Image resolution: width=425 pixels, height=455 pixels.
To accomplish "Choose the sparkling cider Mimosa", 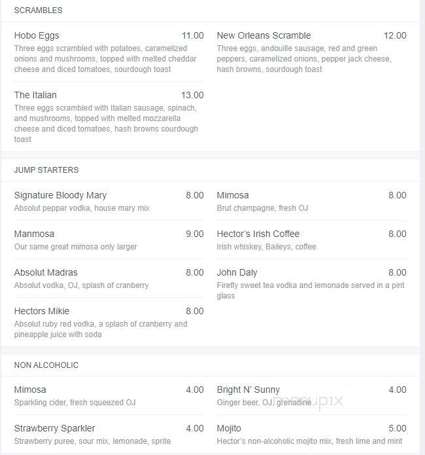I will coord(30,390).
